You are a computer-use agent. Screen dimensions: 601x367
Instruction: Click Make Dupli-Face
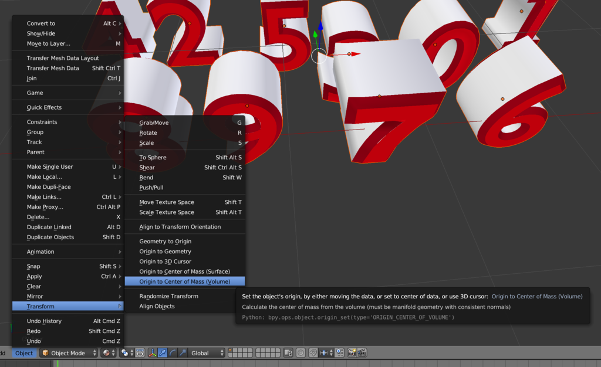coord(68,187)
